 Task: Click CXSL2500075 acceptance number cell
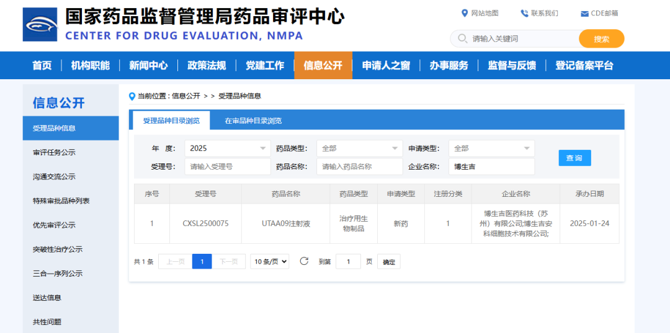pyautogui.click(x=205, y=223)
